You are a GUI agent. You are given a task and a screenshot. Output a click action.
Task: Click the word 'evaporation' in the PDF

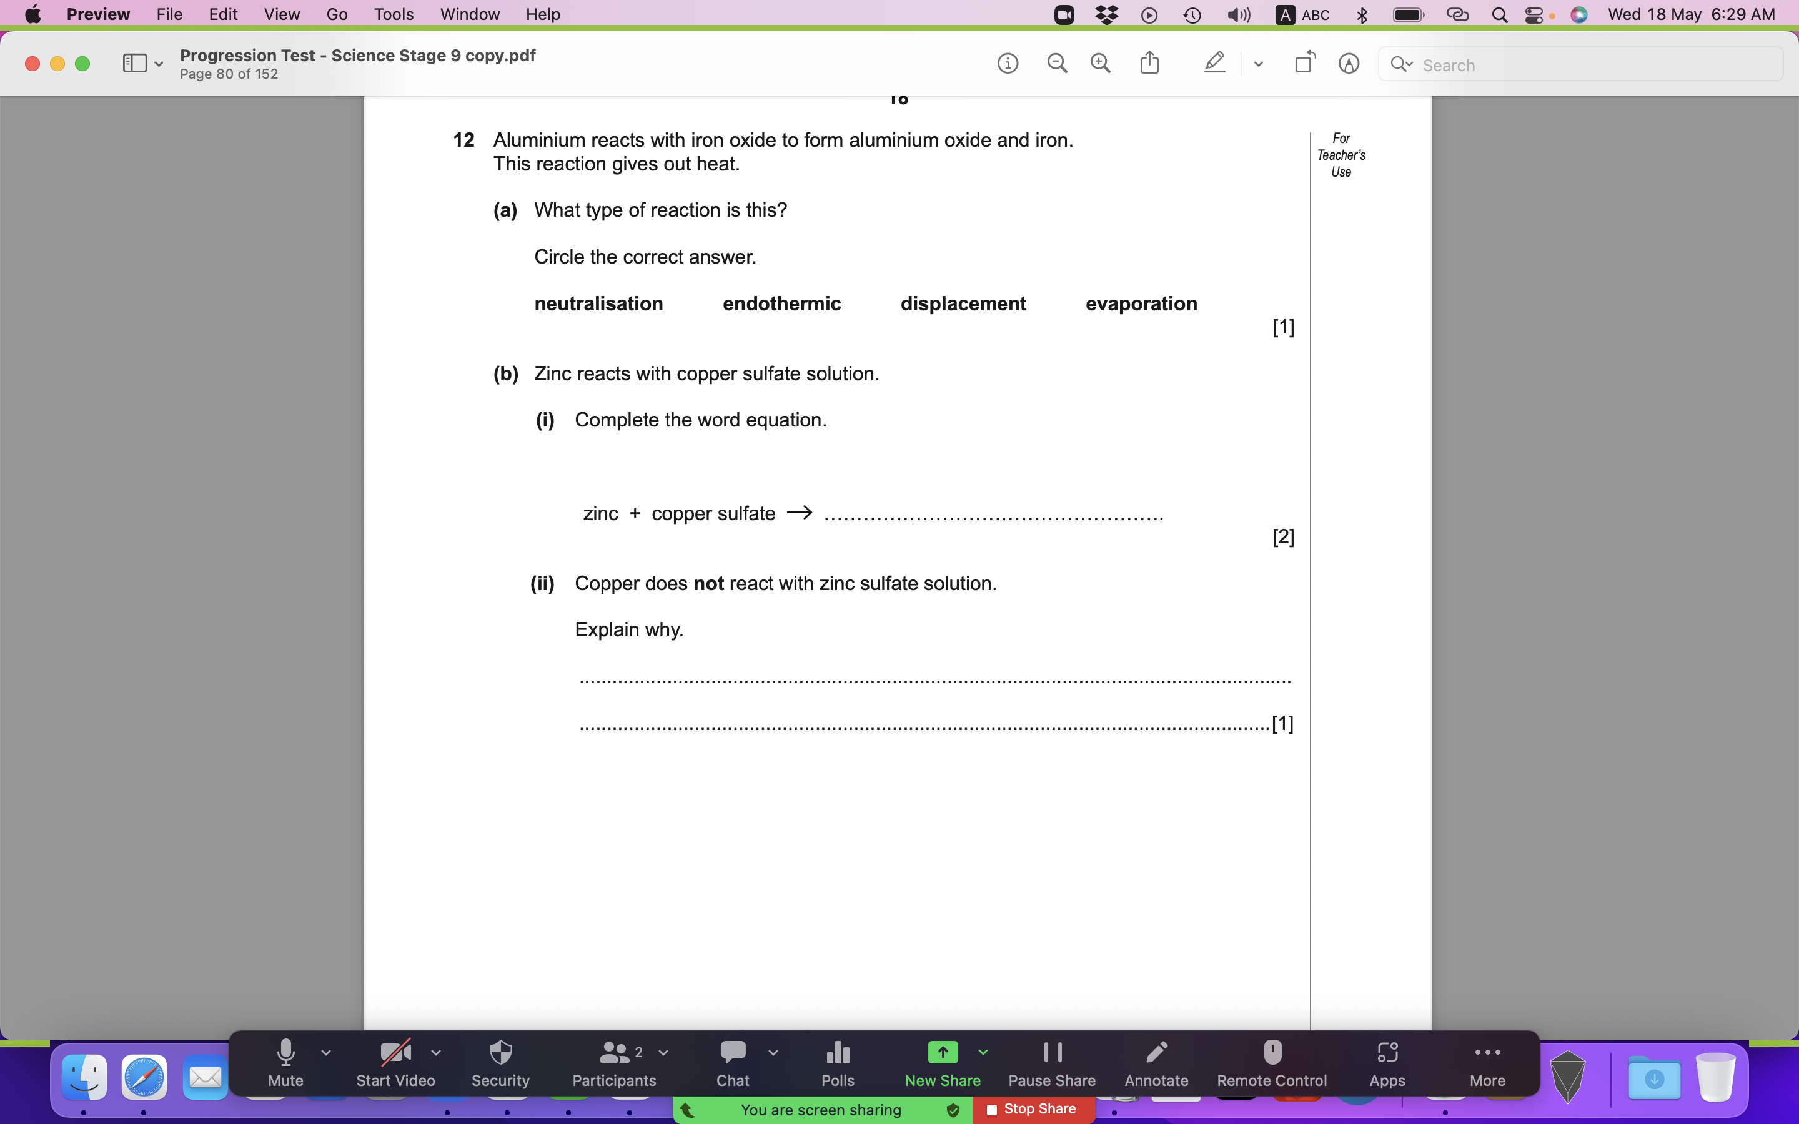coord(1141,303)
